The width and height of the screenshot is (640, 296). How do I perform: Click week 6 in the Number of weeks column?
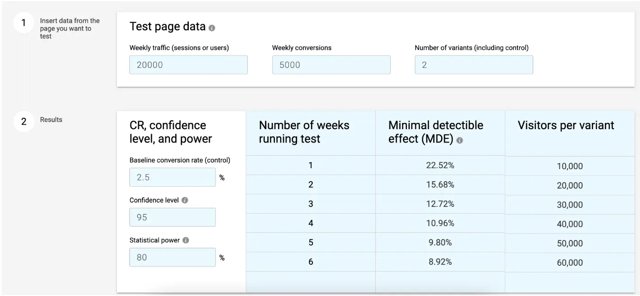311,262
